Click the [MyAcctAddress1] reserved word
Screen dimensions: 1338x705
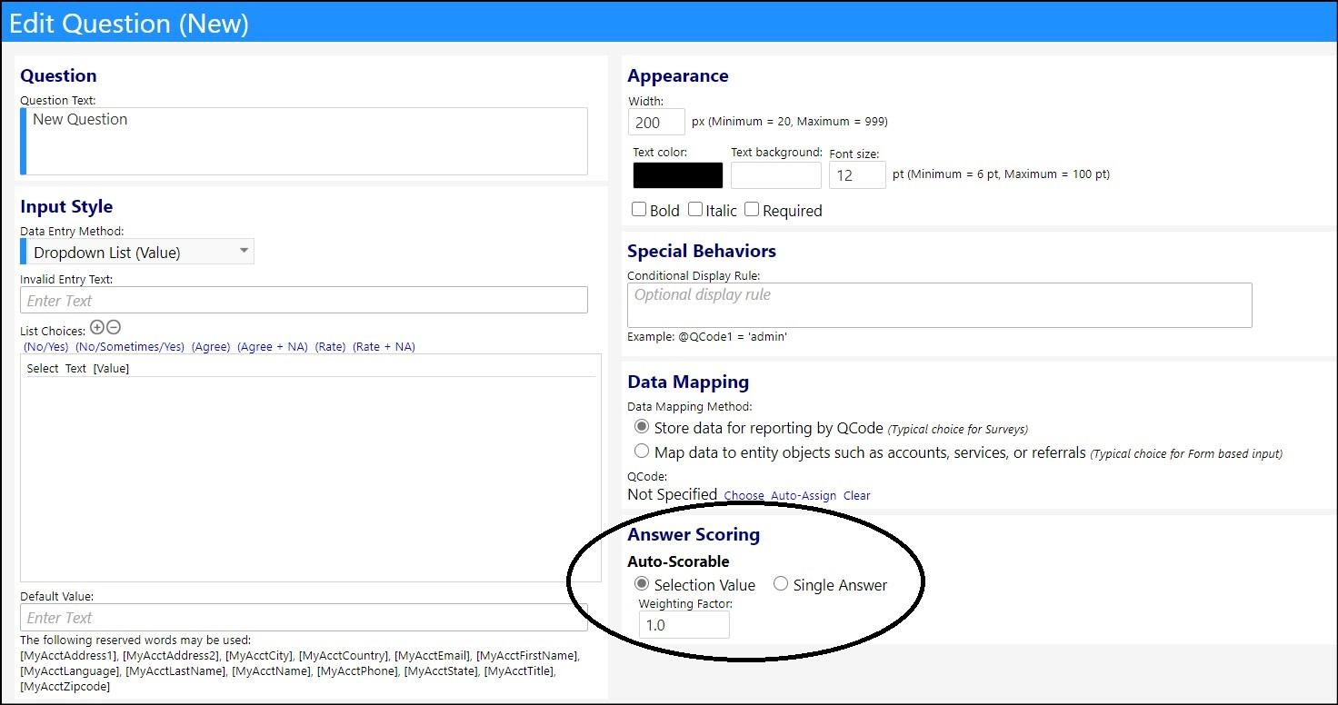click(x=69, y=655)
